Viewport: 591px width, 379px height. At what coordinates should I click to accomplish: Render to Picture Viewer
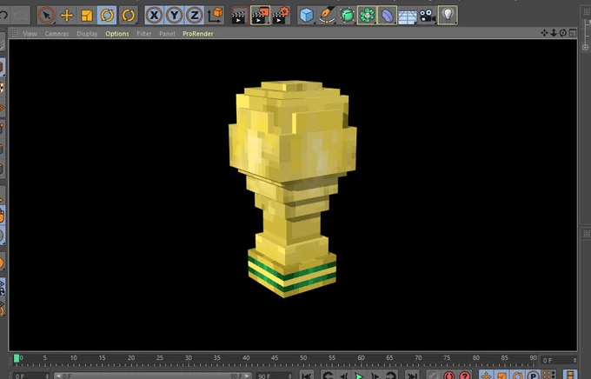[260, 16]
